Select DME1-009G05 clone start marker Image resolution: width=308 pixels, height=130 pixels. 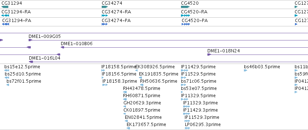click(30, 40)
